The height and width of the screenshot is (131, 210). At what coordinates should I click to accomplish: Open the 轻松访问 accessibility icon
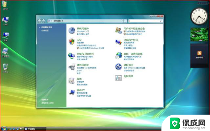coord(118,67)
